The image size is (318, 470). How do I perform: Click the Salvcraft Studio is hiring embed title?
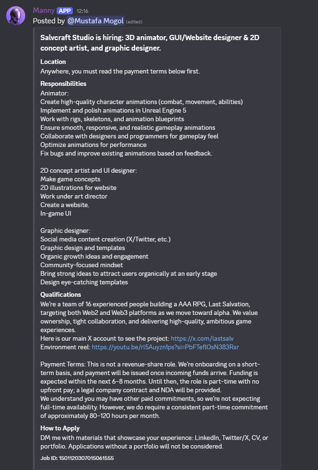tap(150, 42)
